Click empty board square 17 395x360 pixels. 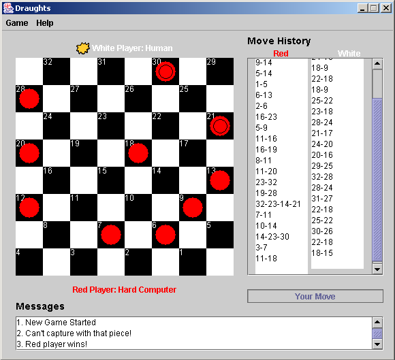click(193, 153)
